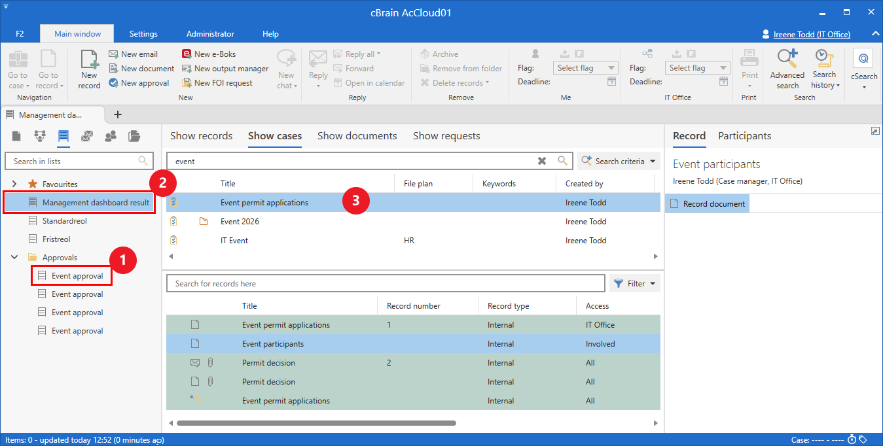Clear the 'event' search with the X icon
Image resolution: width=883 pixels, height=446 pixels.
point(542,161)
